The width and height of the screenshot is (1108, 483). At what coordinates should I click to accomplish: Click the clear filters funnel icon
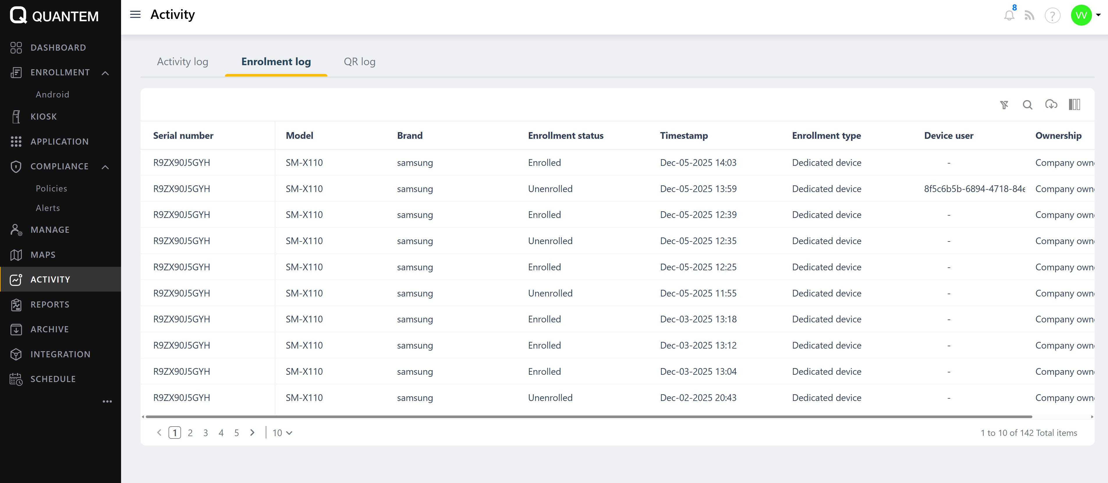tap(1004, 104)
